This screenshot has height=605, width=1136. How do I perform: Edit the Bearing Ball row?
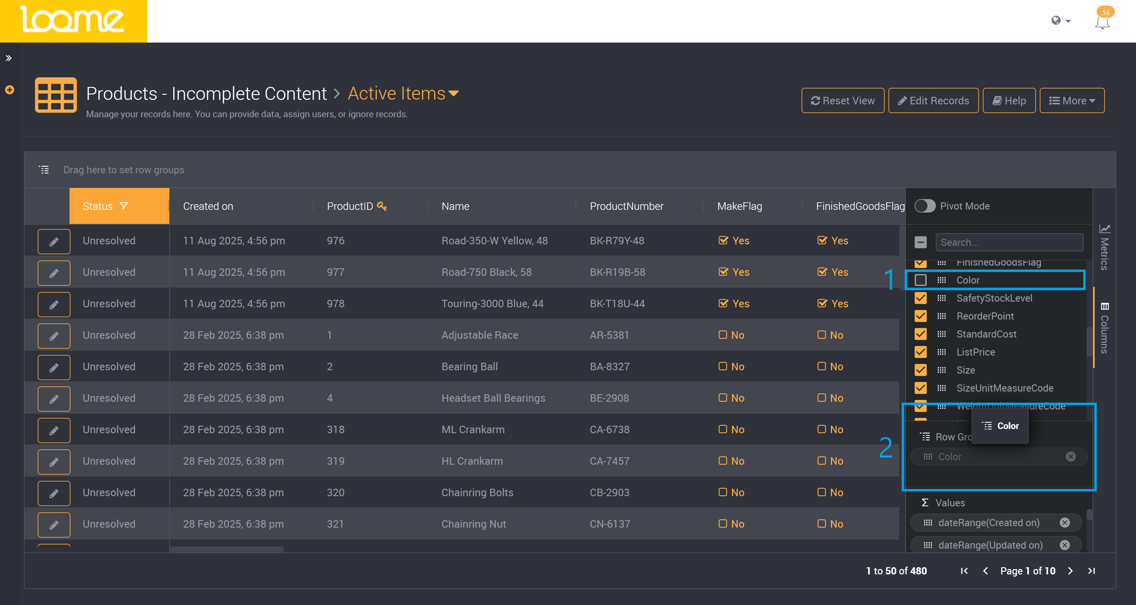tap(54, 367)
